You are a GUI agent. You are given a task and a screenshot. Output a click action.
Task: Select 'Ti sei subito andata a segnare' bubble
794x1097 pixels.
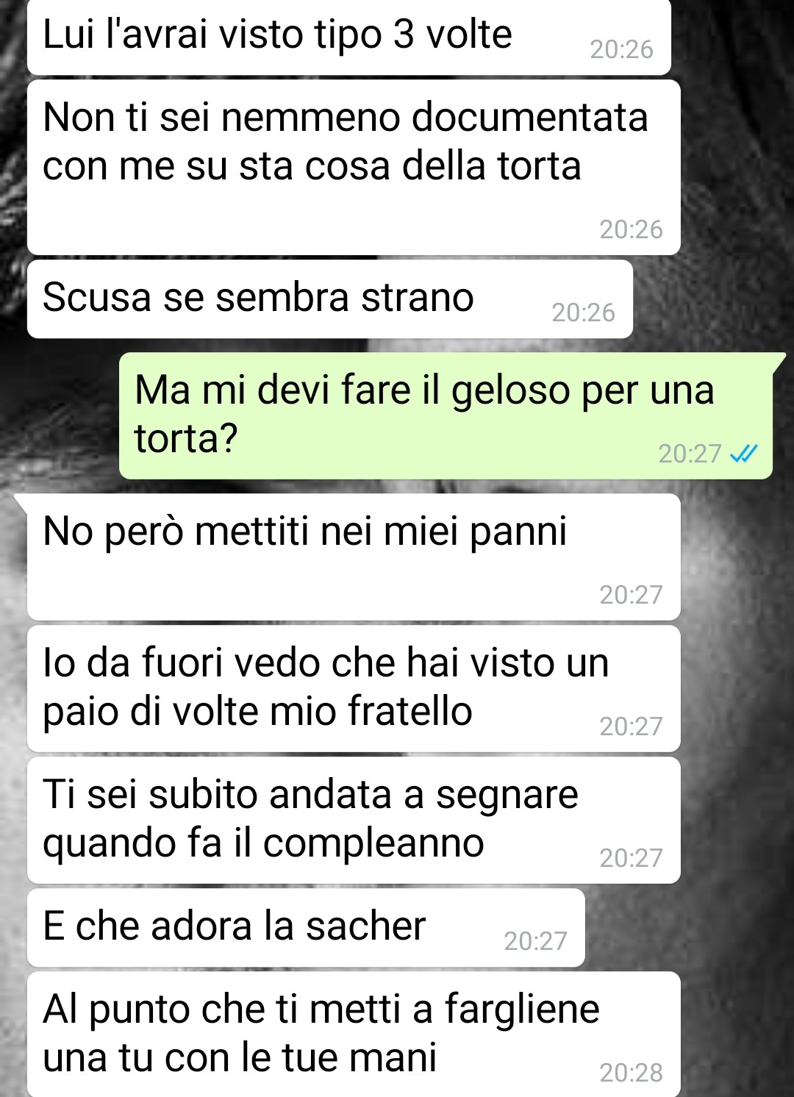pyautogui.click(x=354, y=820)
